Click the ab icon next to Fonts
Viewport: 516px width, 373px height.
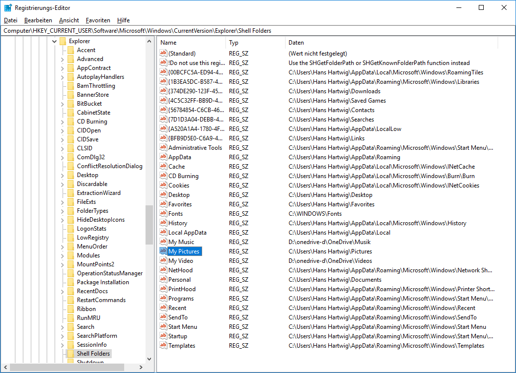[x=163, y=214]
